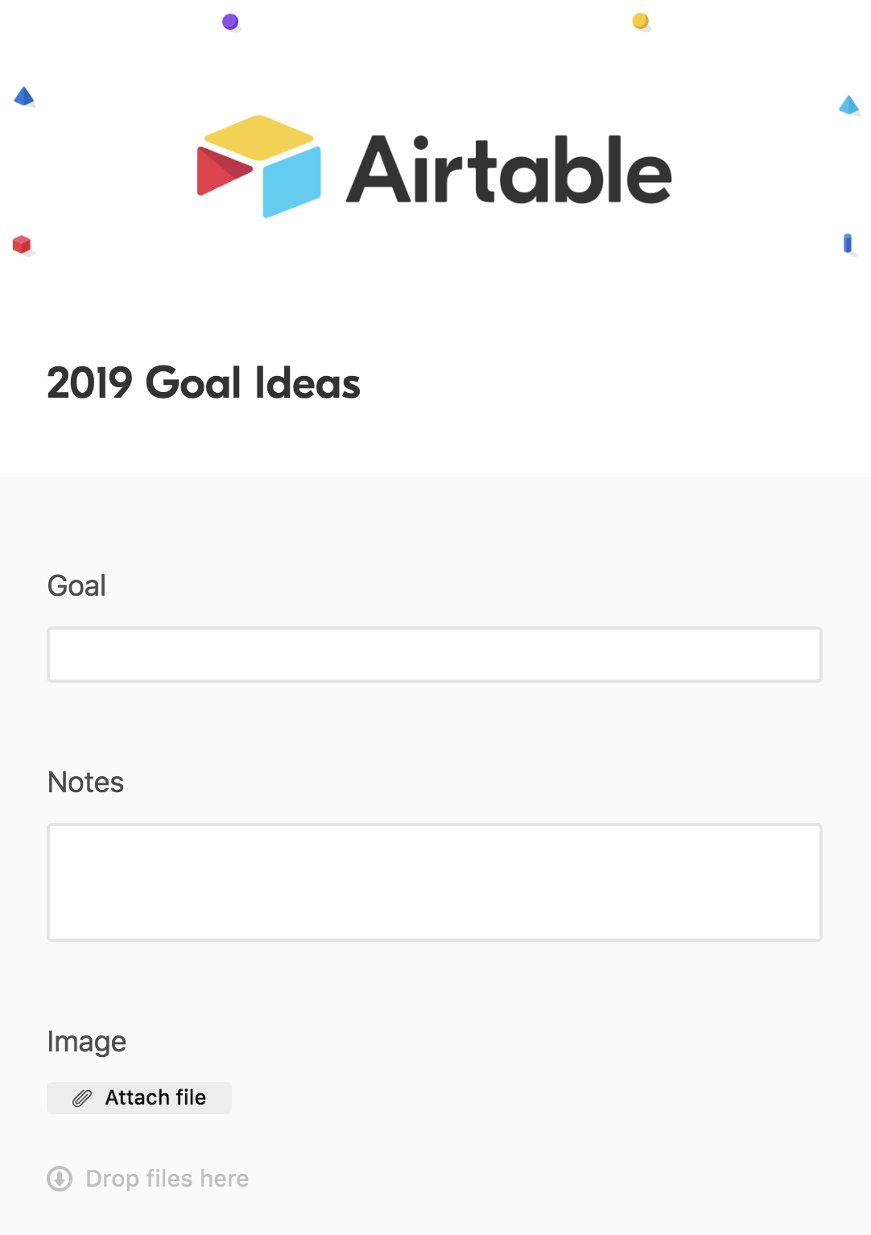Click the yellow sphere decoration
The height and width of the screenshot is (1235, 871).
[641, 21]
